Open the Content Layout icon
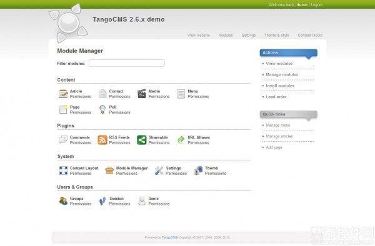The width and height of the screenshot is (375, 246). [63, 170]
